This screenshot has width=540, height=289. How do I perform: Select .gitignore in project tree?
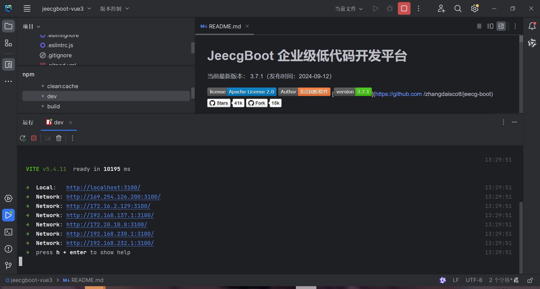point(59,55)
